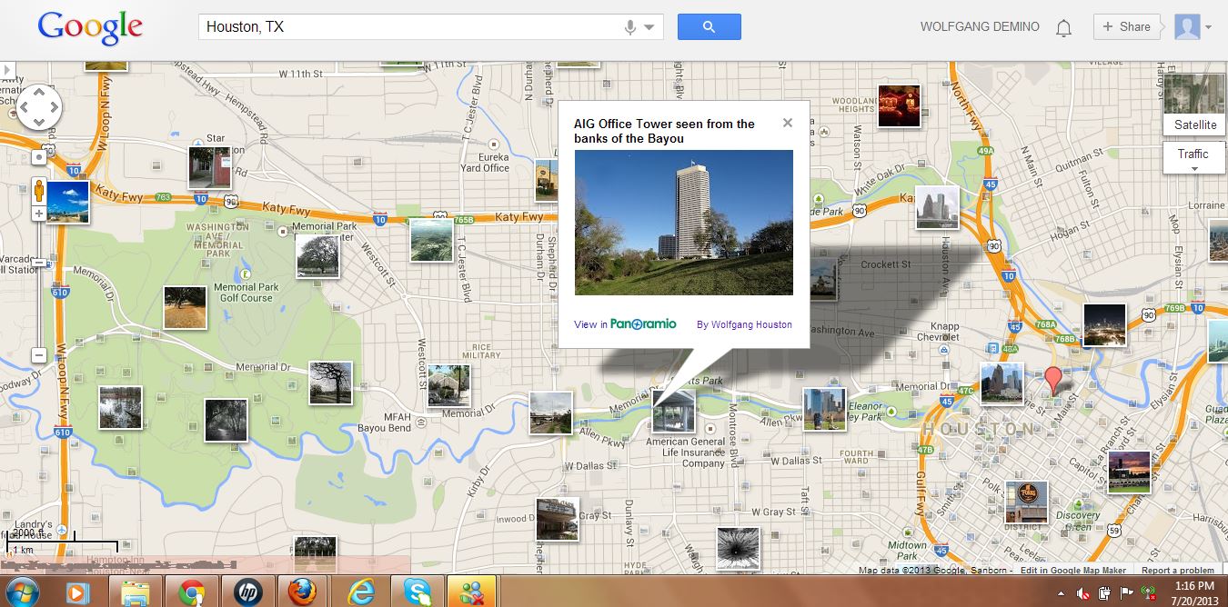Image resolution: width=1228 pixels, height=607 pixels.
Task: Open downtown towers photo left of red marker
Action: pyautogui.click(x=1002, y=384)
